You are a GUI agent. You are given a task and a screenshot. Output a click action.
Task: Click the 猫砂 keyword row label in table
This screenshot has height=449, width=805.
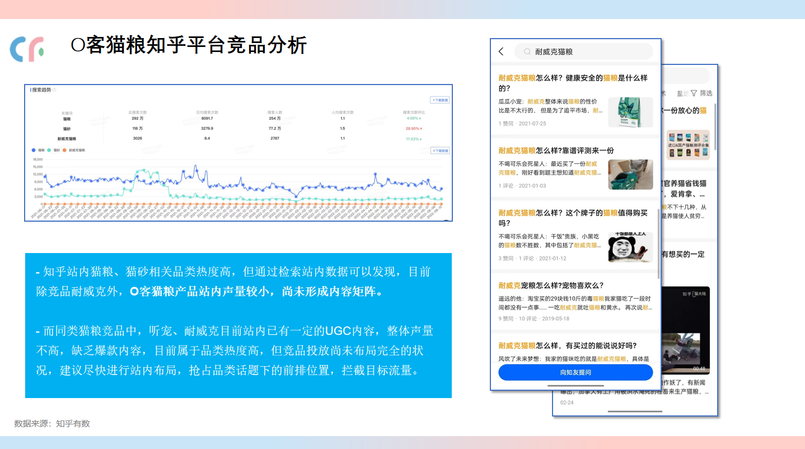tap(67, 128)
